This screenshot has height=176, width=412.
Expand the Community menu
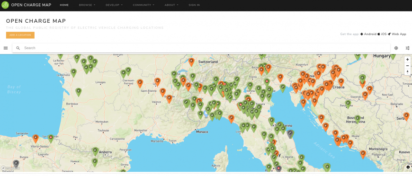(x=143, y=5)
